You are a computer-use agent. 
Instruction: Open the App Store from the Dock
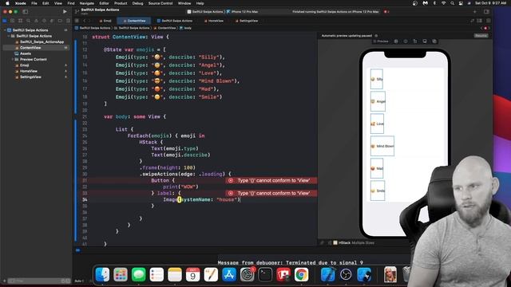[x=229, y=274]
